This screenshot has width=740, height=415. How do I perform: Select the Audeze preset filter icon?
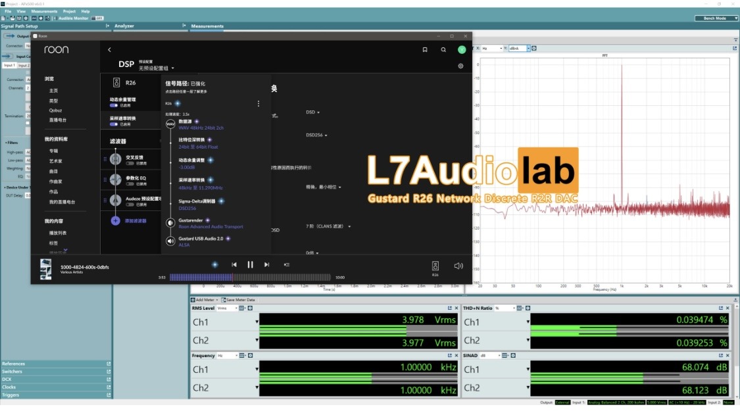coord(116,200)
